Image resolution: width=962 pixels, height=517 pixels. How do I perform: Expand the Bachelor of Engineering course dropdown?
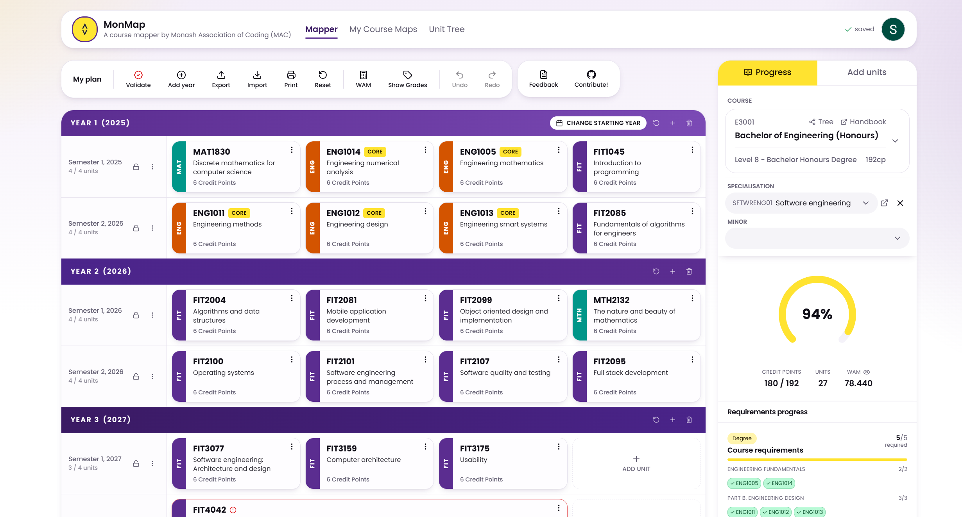click(x=895, y=141)
